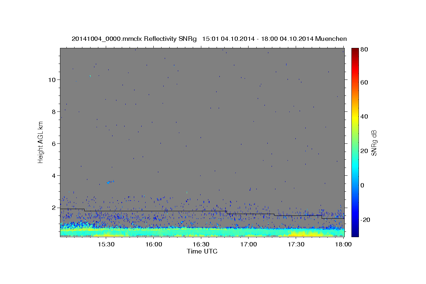
Task: Click the colorbar value -20
Action: [366, 220]
